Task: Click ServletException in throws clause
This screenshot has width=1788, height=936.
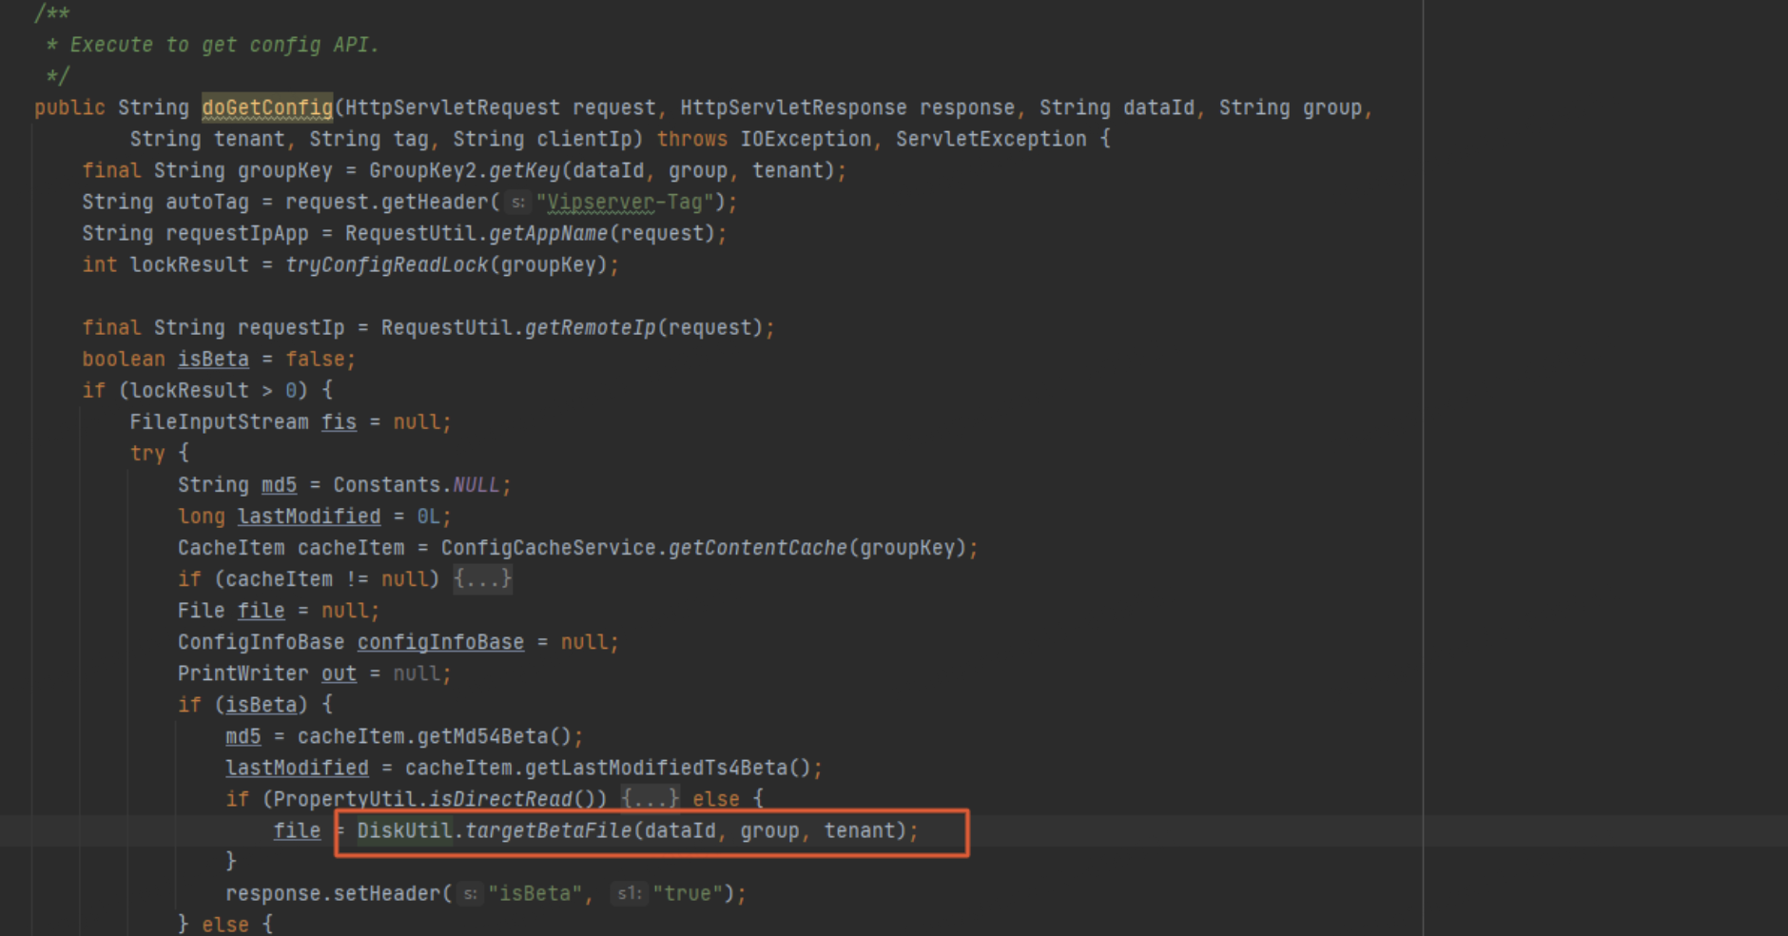Action: pyautogui.click(x=991, y=139)
